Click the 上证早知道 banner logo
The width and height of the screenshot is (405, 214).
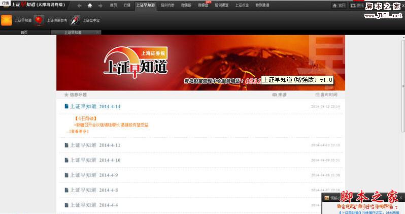136,62
